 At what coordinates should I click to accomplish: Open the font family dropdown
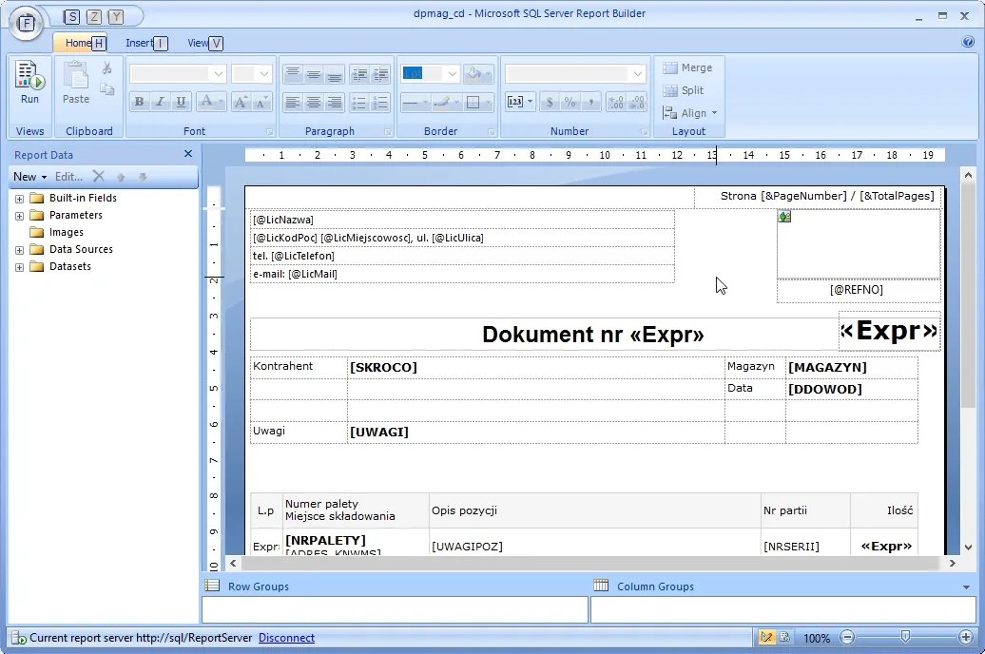click(218, 74)
